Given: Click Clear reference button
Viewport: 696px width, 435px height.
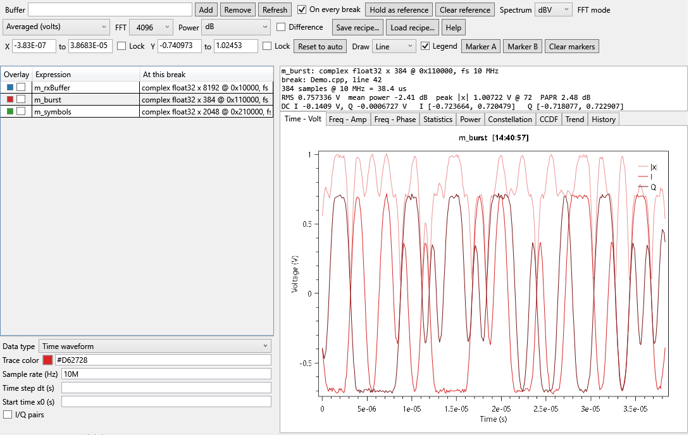Looking at the screenshot, I should click(465, 9).
